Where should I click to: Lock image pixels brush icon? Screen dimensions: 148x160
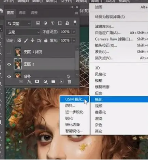pyautogui.click(x=26, y=41)
